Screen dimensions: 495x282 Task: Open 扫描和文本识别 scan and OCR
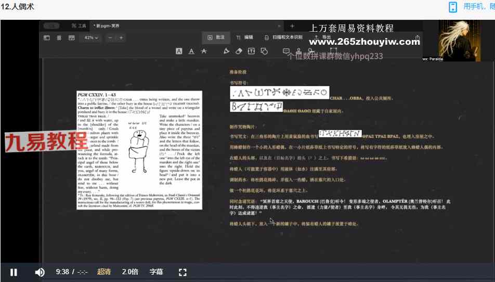(x=283, y=37)
